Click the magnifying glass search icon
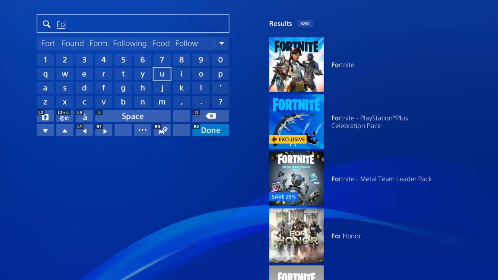 pos(47,24)
